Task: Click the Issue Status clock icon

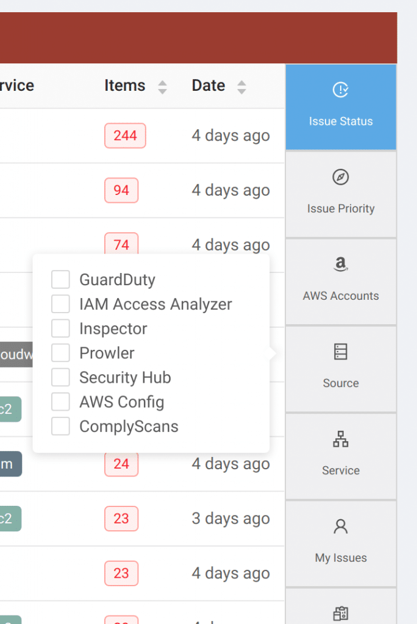Action: [341, 90]
